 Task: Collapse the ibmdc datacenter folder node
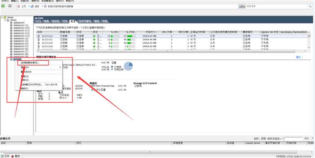tap(5, 20)
